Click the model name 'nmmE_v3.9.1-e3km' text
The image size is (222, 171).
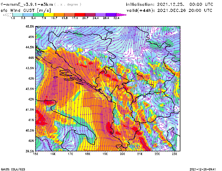29,4
